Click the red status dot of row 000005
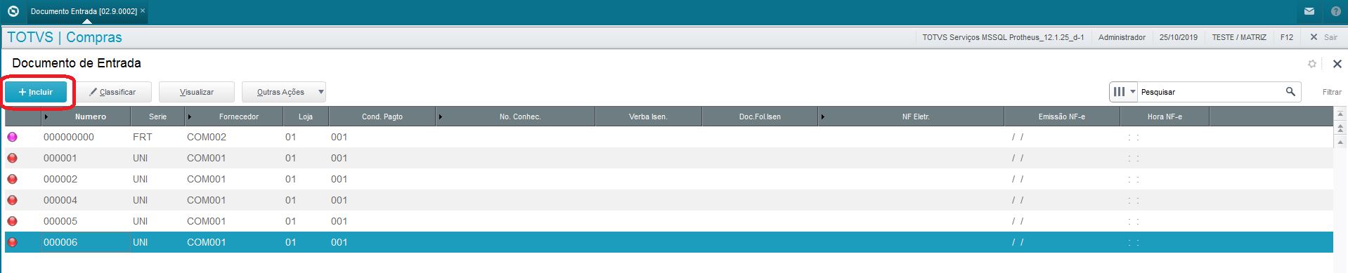Screen dimensions: 1348x273 pos(13,221)
